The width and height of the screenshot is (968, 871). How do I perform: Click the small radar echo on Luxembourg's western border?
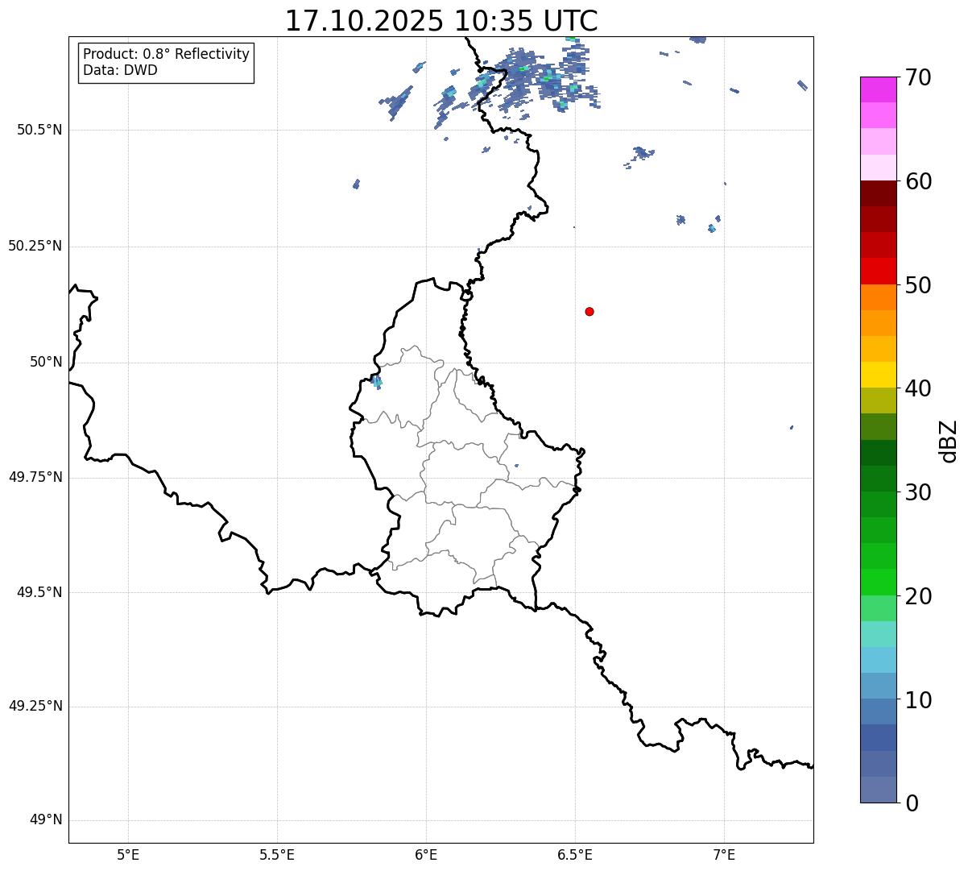[x=376, y=382]
